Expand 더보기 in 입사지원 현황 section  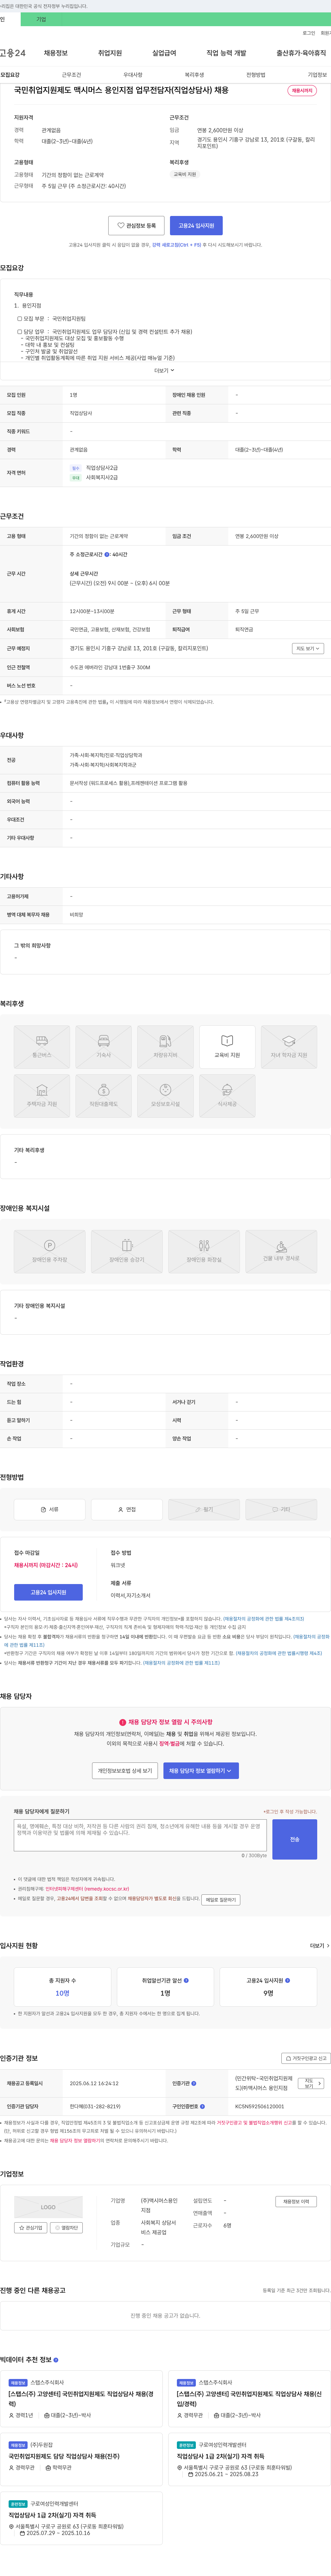(x=319, y=1946)
